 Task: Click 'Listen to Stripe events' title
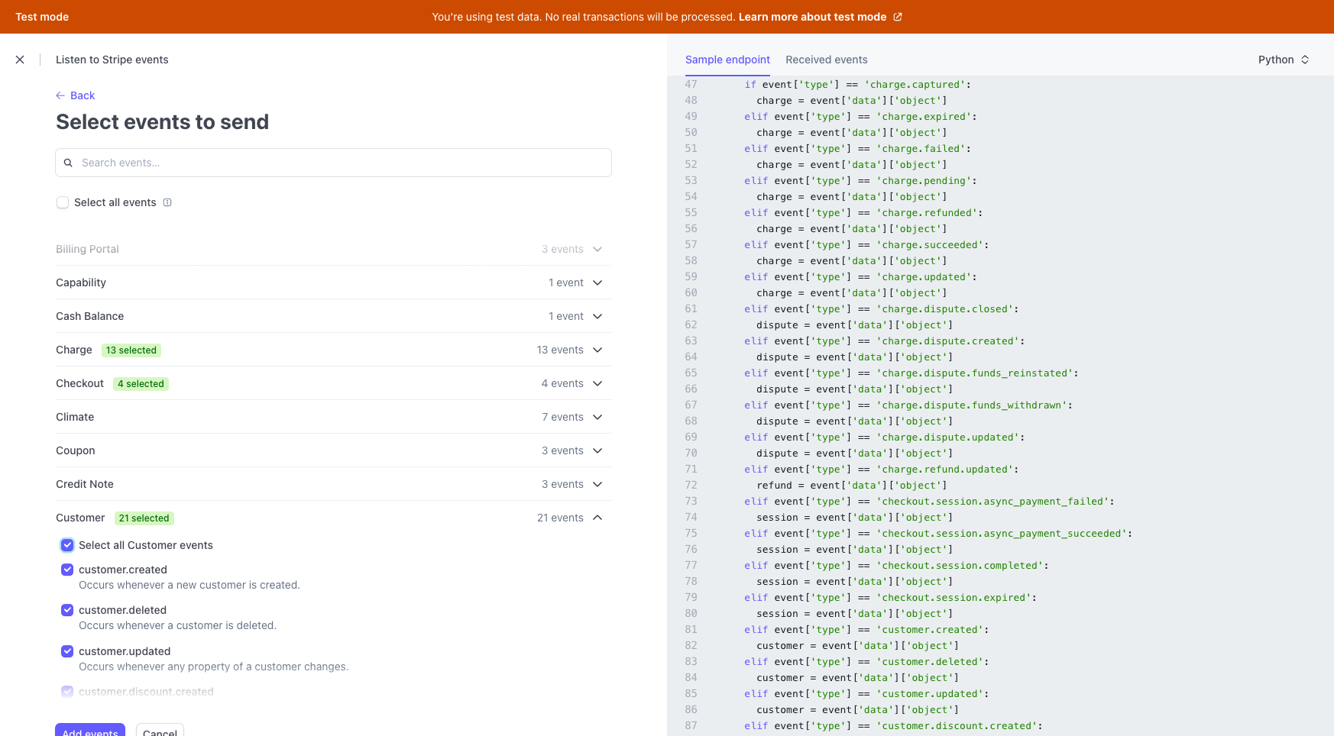pos(112,60)
